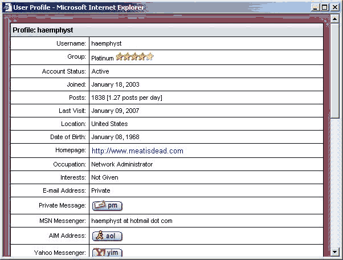343x260 pixels.
Task: Click the 'Location:' label
Action: point(73,124)
